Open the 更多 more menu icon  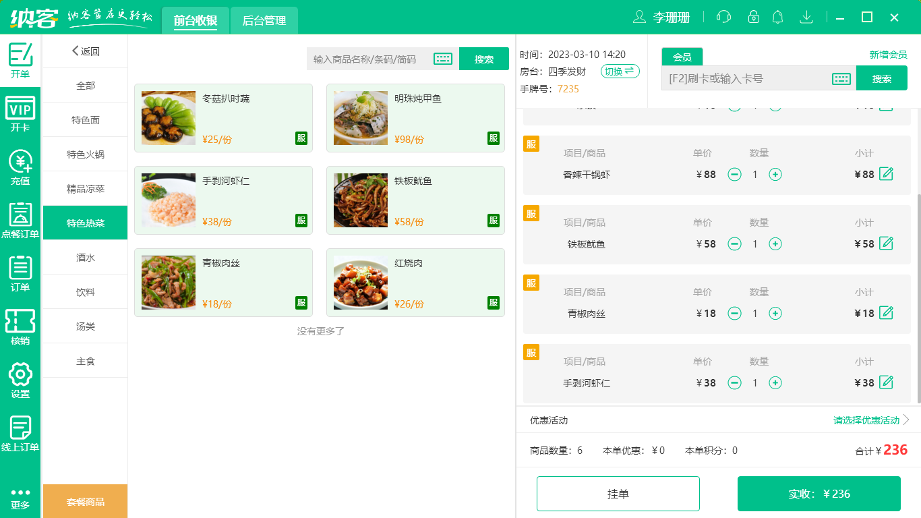tap(20, 498)
